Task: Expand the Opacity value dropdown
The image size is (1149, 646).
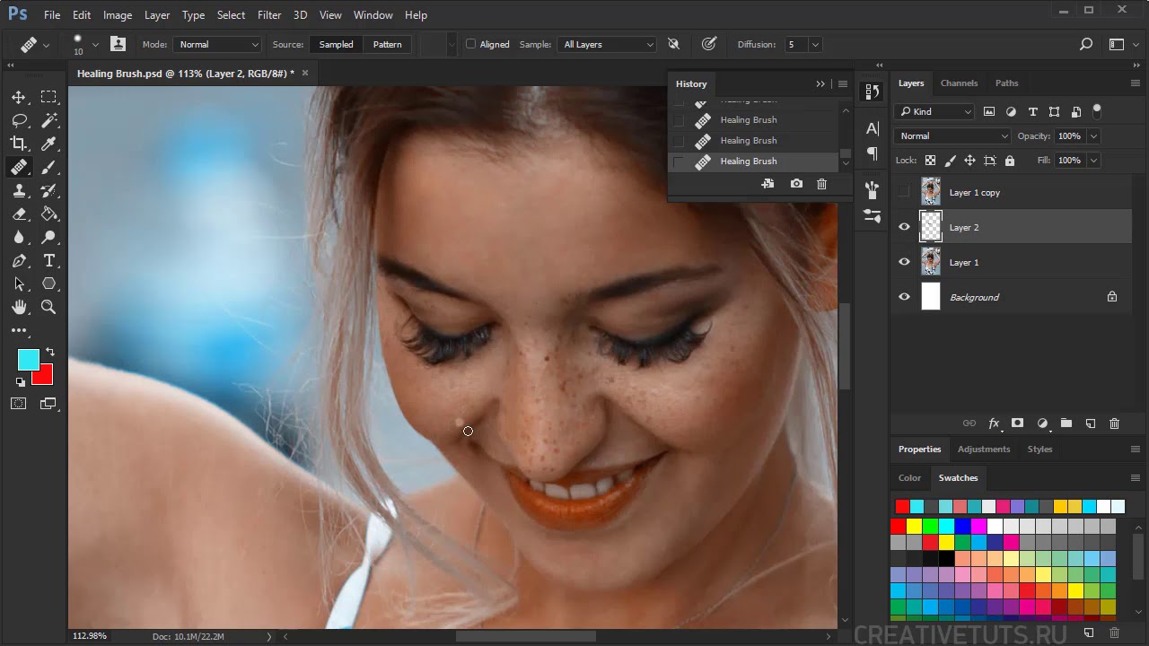Action: click(x=1093, y=136)
